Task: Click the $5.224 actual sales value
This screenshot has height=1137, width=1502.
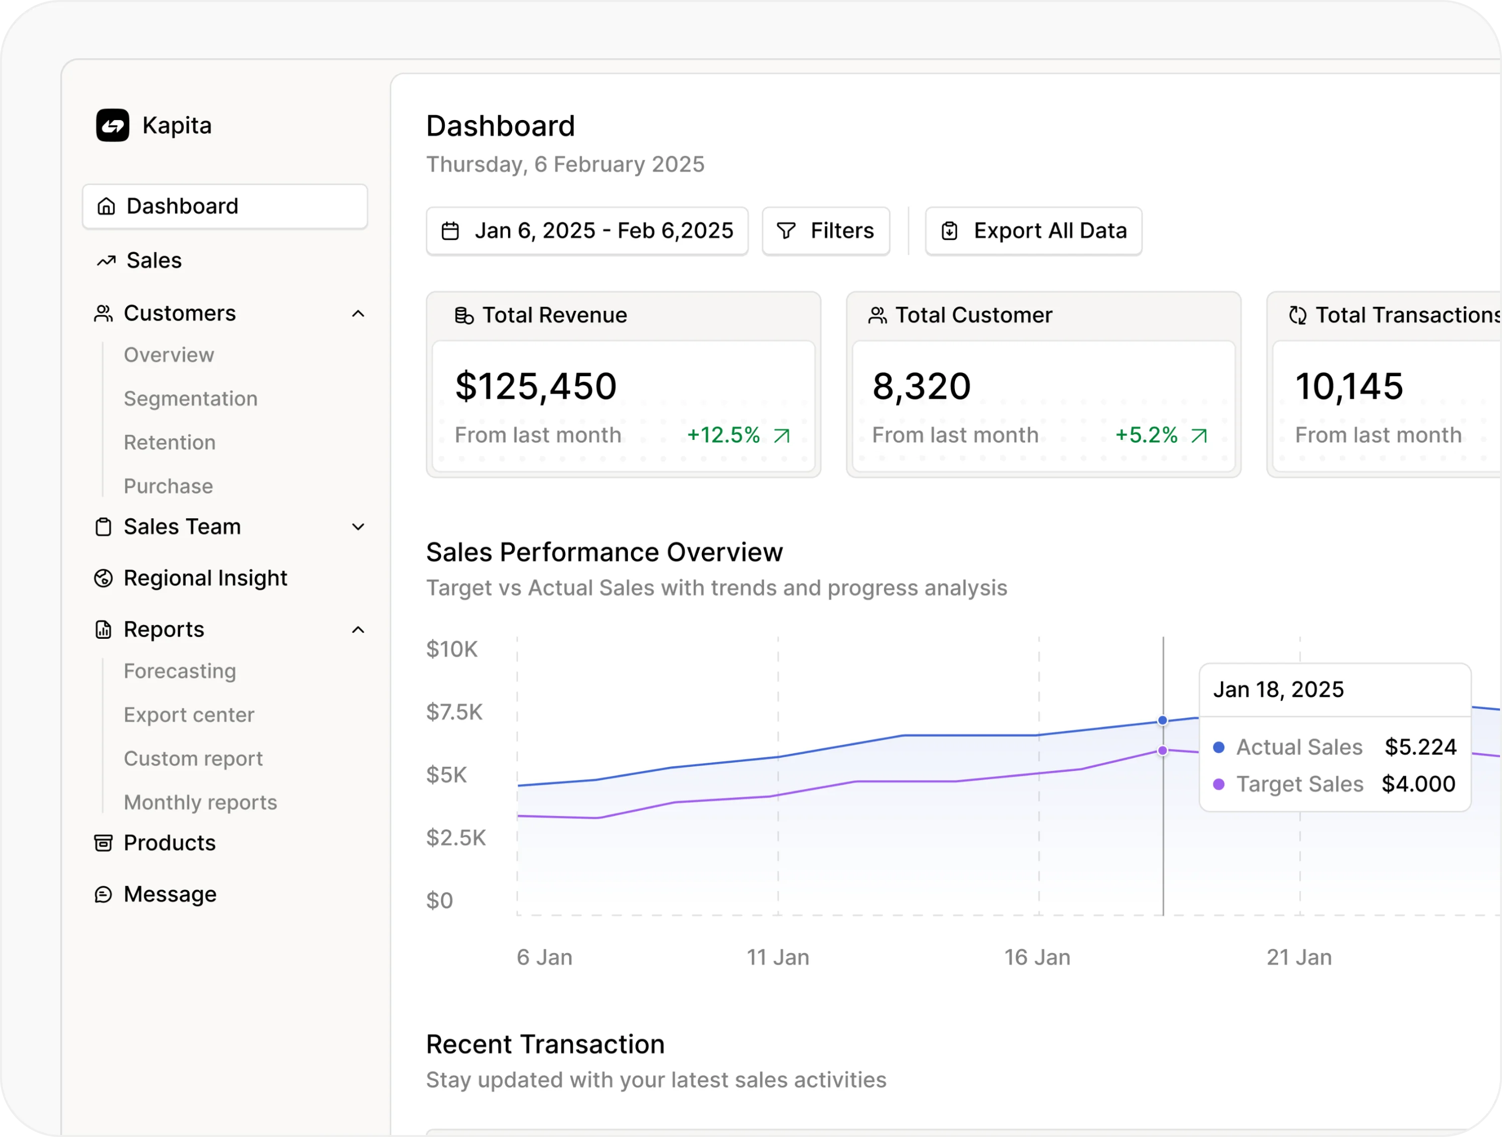Action: click(x=1421, y=748)
